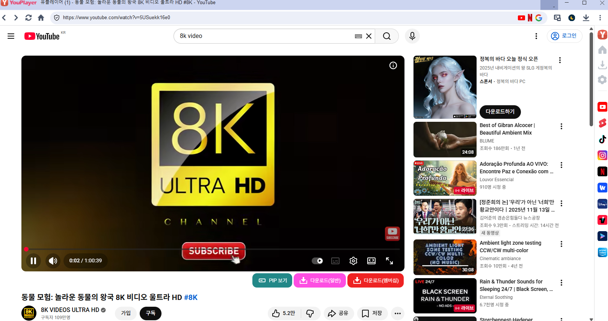Open the TikTok icon in the right sidebar
The image size is (608, 321).
(x=602, y=139)
